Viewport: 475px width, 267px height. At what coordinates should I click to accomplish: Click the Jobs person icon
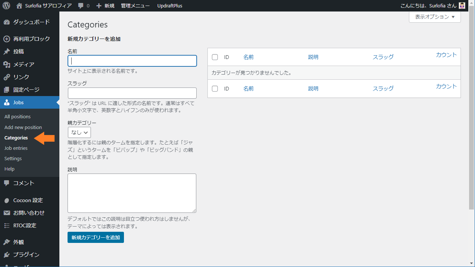(x=7, y=102)
